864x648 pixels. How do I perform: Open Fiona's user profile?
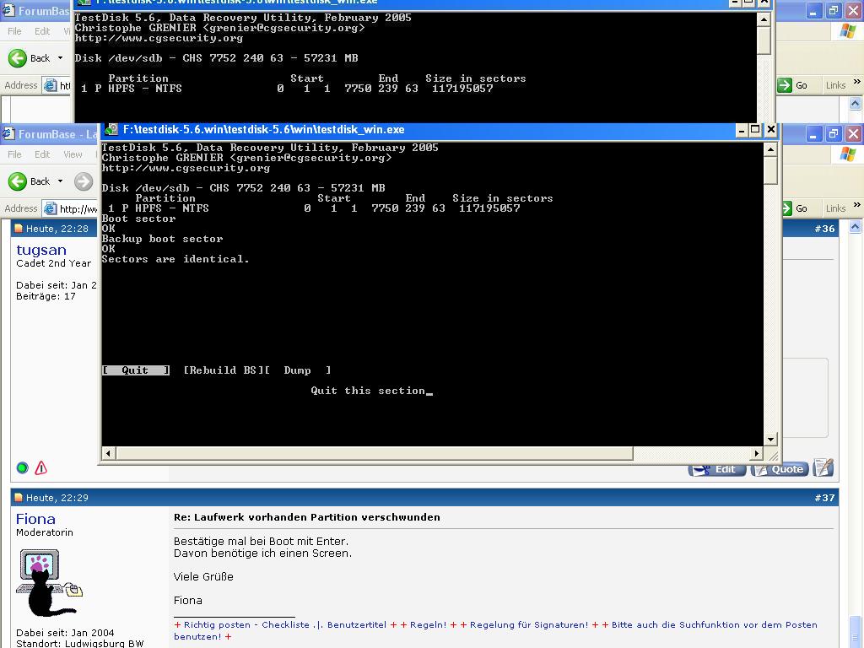35,519
